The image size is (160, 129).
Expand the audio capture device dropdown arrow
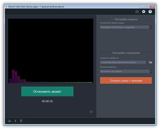[x=151, y=27]
